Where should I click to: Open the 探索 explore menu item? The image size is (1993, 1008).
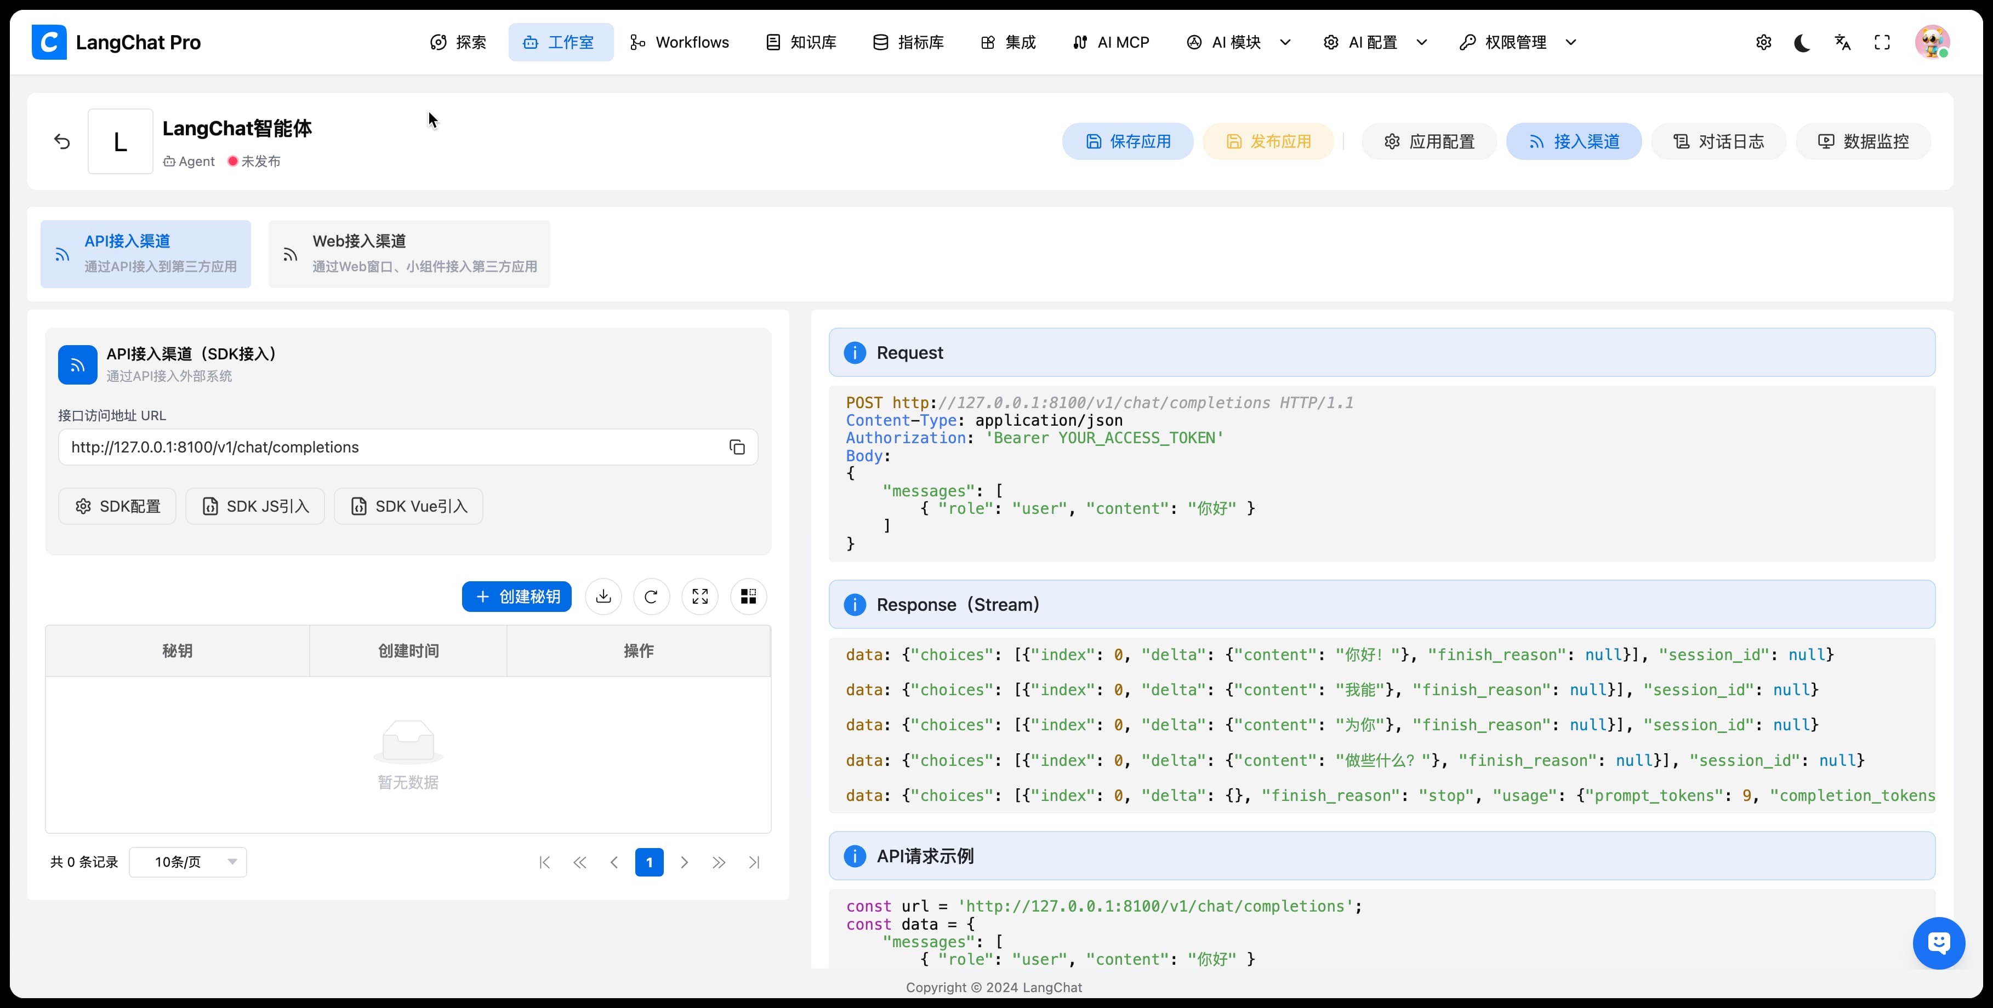coord(458,42)
